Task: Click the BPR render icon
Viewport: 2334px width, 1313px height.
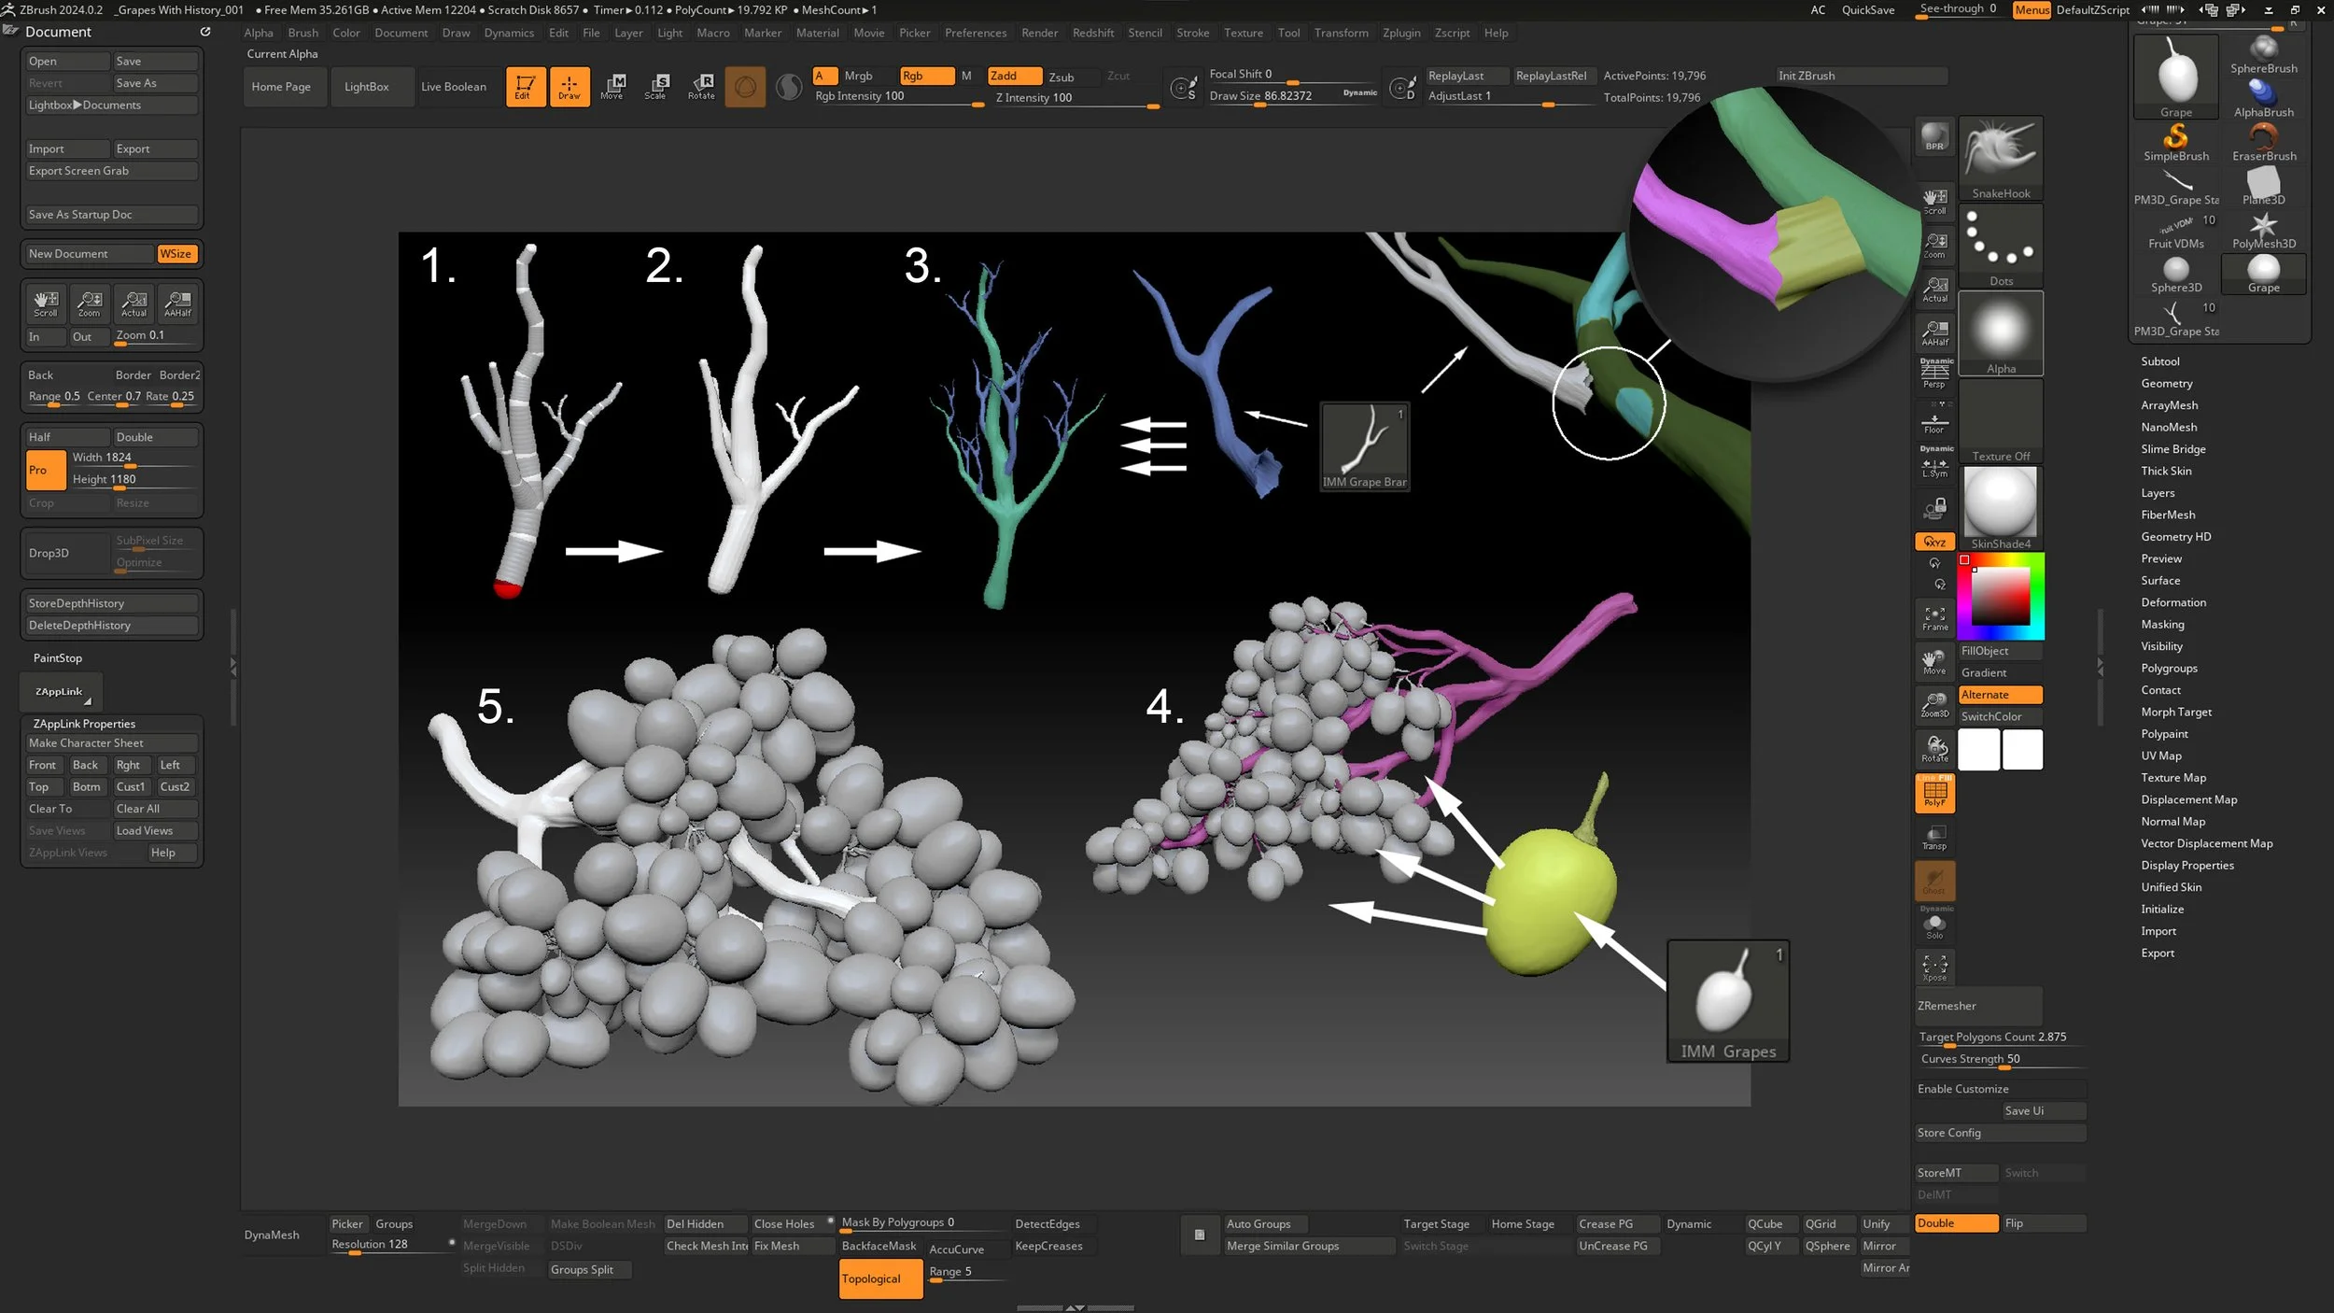Action: 1934,137
